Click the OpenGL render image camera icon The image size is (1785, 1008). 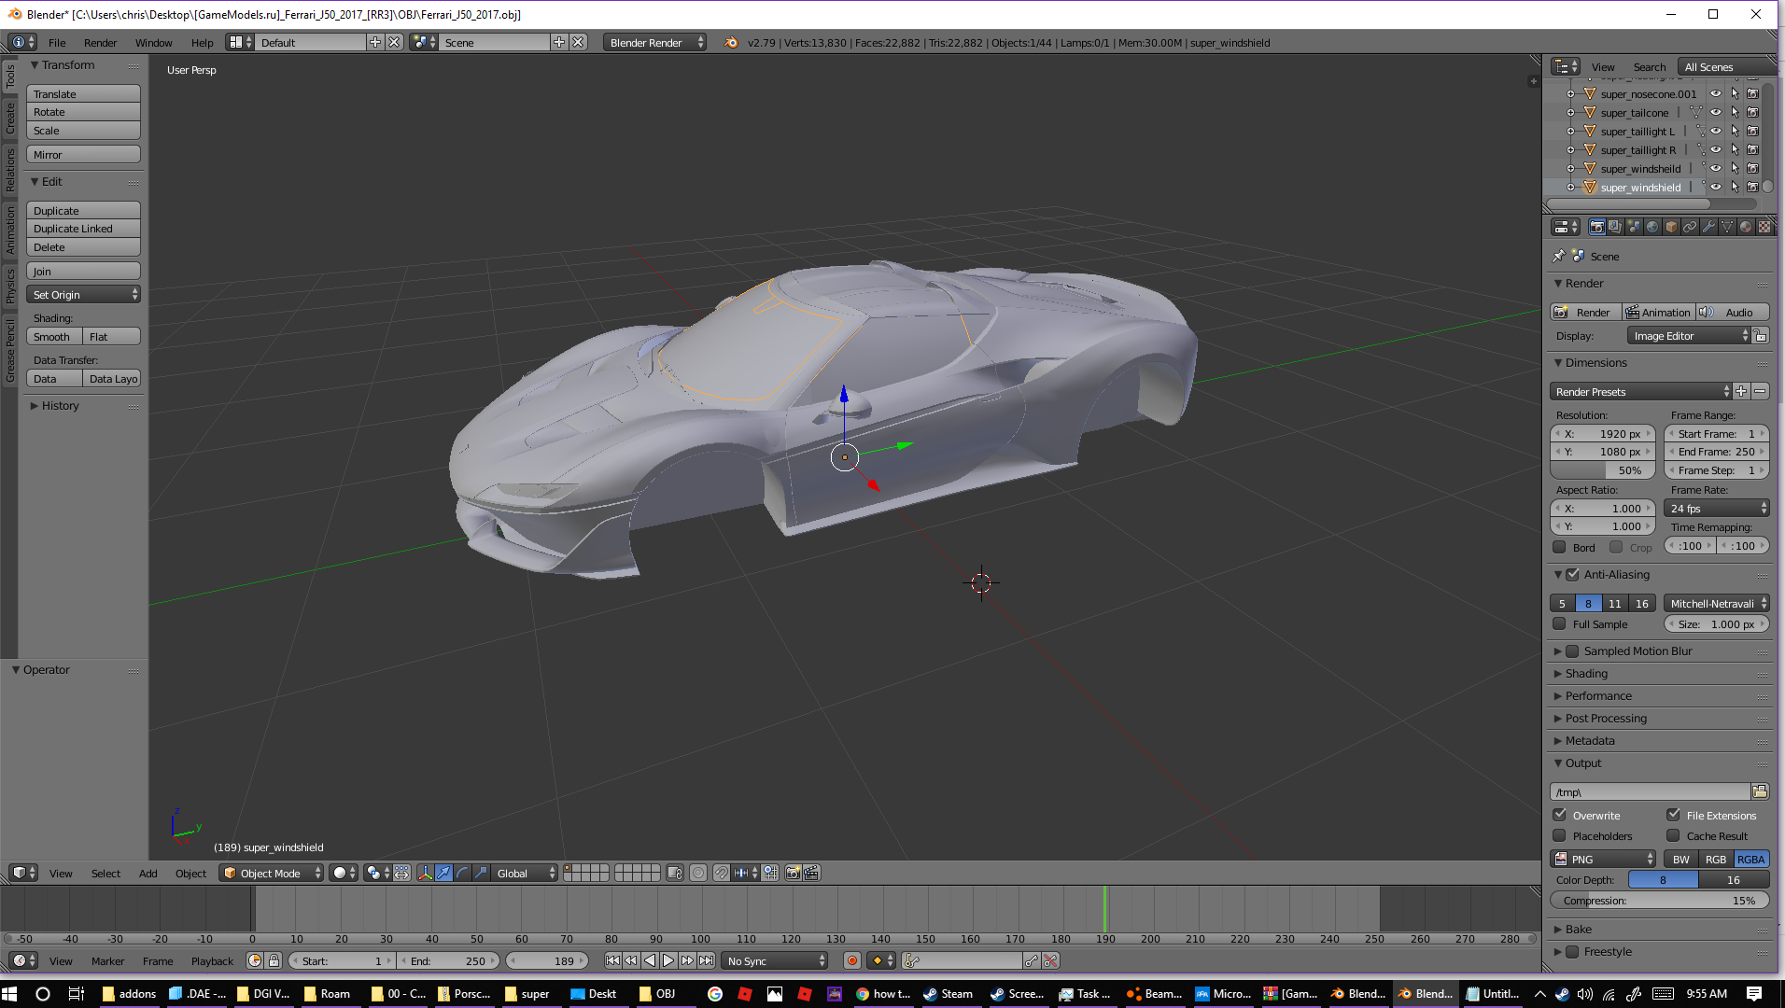click(793, 873)
